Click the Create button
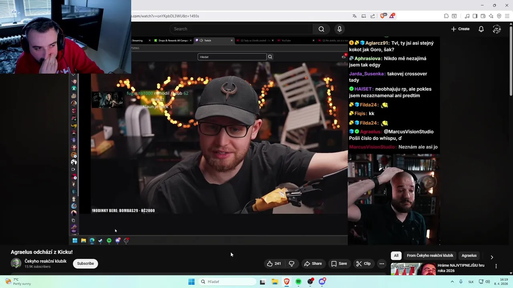Screen dimensions: 513x288 (460, 29)
